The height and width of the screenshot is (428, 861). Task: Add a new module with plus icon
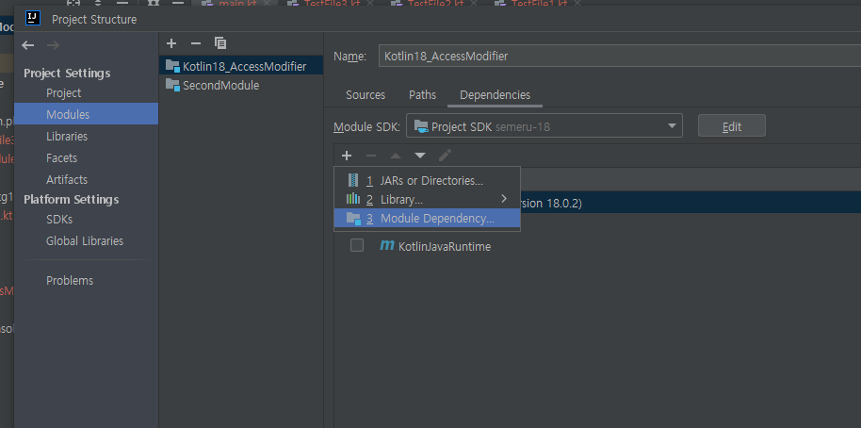171,43
